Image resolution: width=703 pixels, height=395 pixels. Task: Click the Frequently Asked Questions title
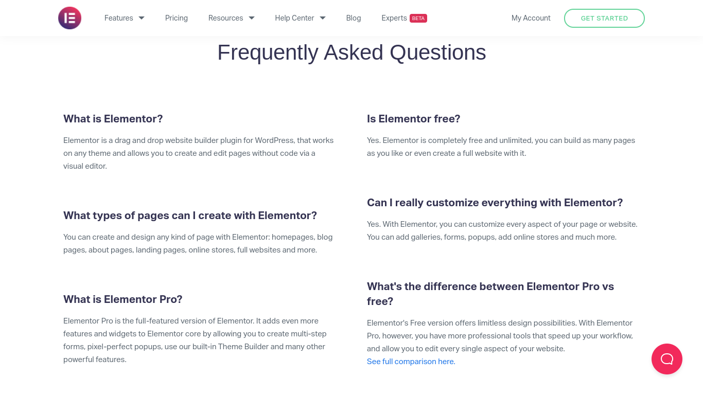pos(351,52)
